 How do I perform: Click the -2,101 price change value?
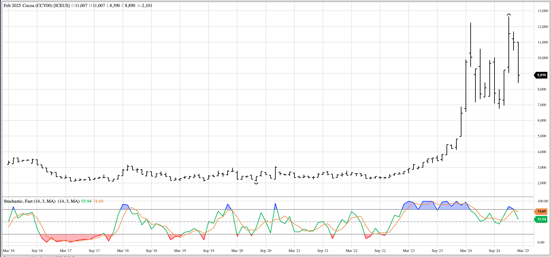[x=146, y=5]
